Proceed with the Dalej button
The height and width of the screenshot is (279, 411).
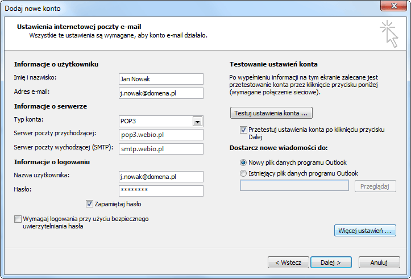[331, 262]
